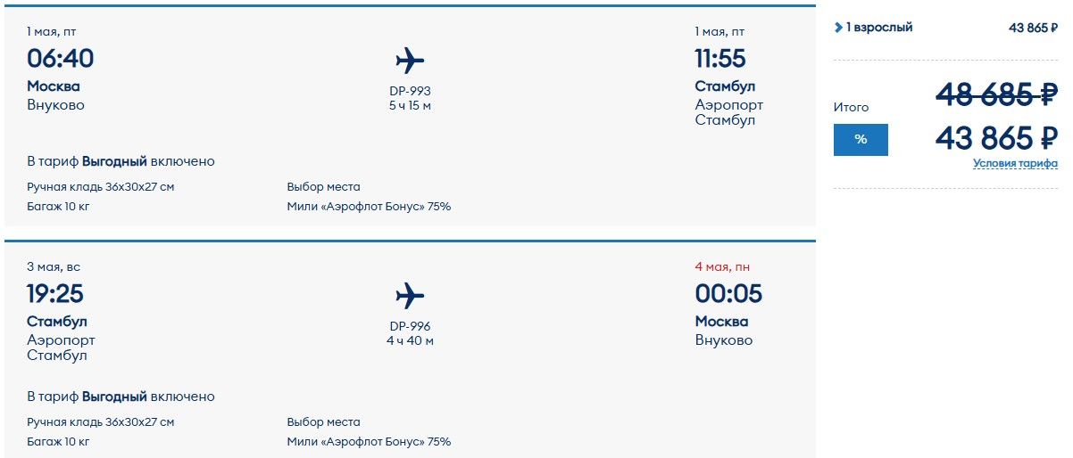Click "Выгодный" tariff name in the return flight card
This screenshot has width=1073, height=458.
tap(114, 397)
